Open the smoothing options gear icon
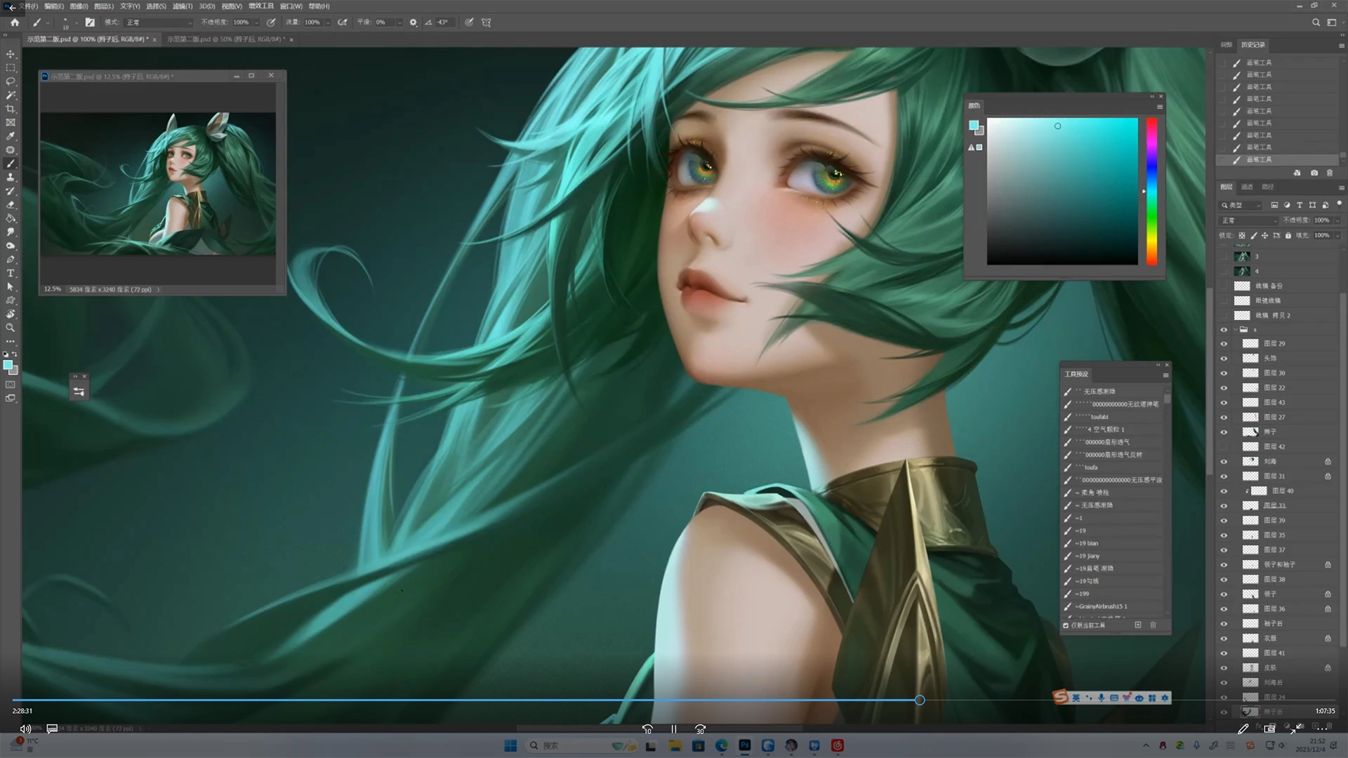This screenshot has width=1348, height=758. coord(414,22)
